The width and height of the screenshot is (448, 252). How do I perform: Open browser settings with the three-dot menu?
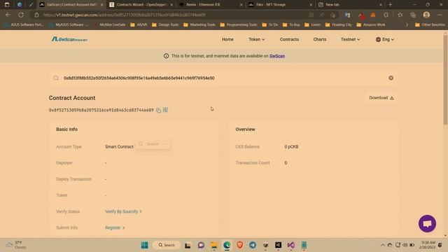(440, 15)
